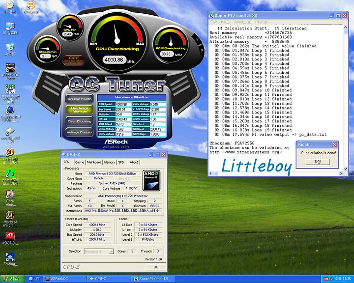Click Super PI vertical scrollbar down arrow
The image size is (354, 283).
point(346,169)
